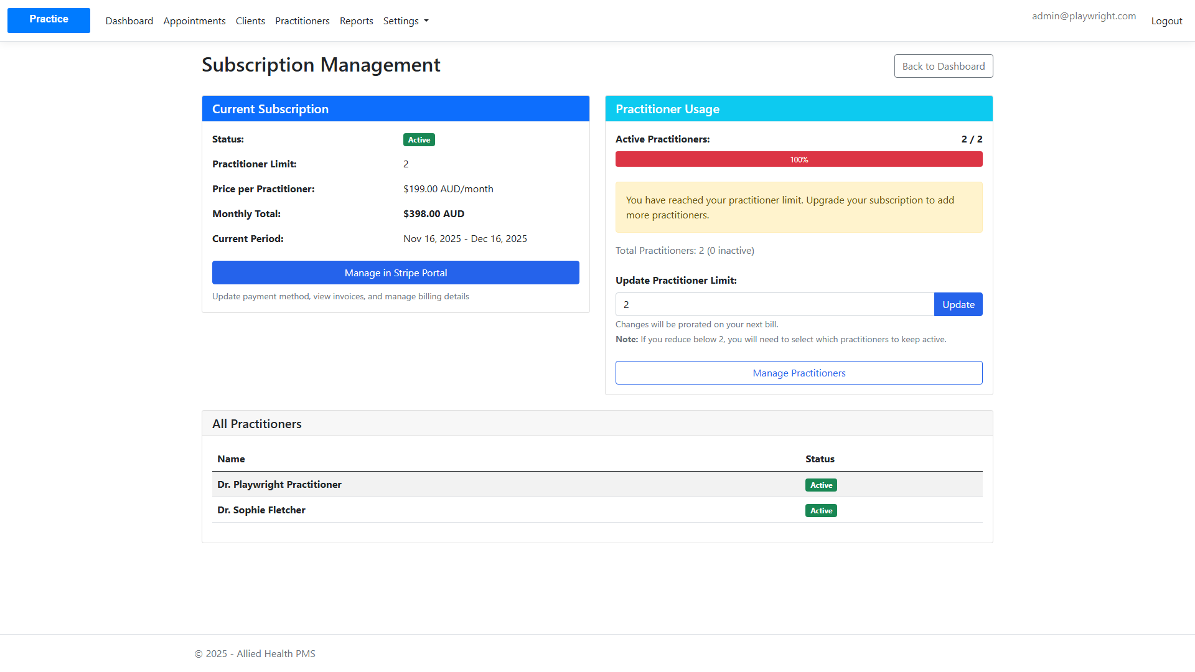Open the Reports nav link
The width and height of the screenshot is (1195, 672).
point(357,21)
